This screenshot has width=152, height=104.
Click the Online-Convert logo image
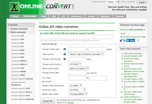coord(42,7)
